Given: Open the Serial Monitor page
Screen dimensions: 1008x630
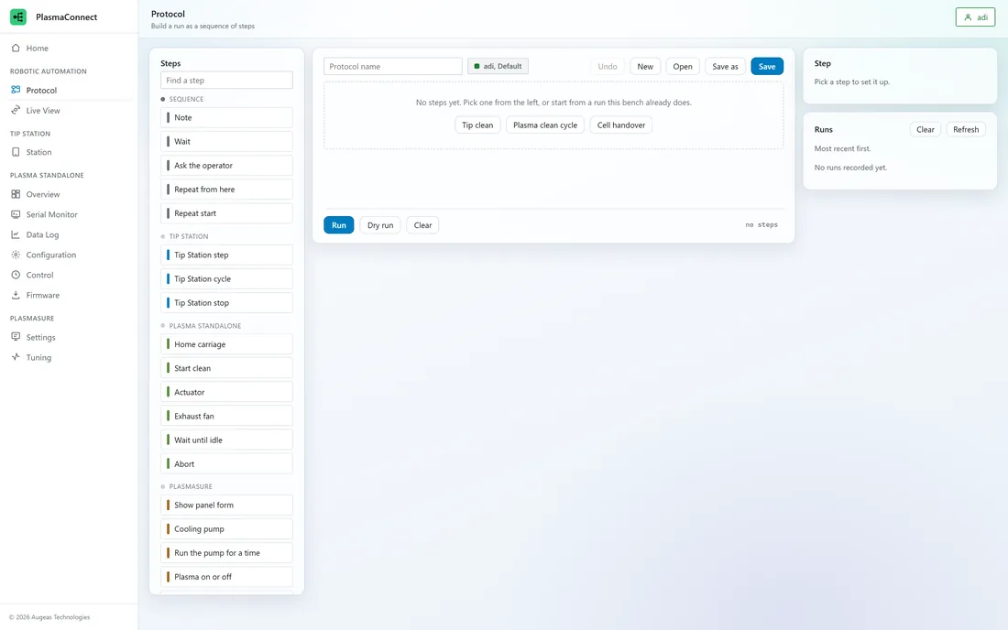Looking at the screenshot, I should [x=69, y=214].
